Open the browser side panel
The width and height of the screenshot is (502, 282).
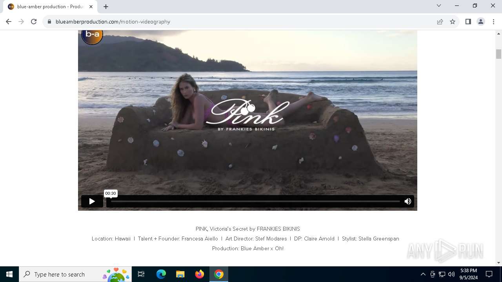tap(468, 22)
